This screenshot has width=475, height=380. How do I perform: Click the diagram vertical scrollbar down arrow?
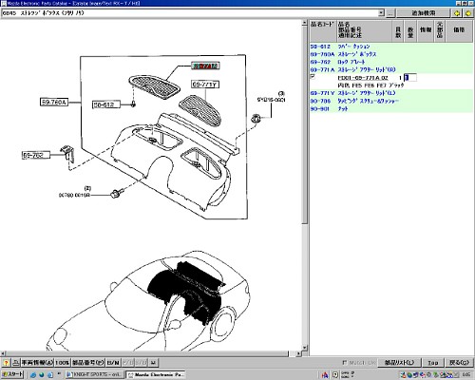(x=305, y=348)
